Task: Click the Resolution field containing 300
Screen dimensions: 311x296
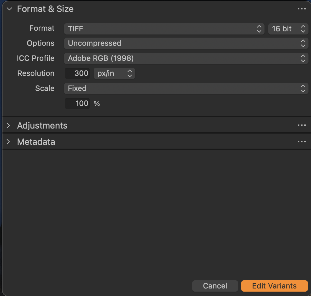Action: [x=78, y=73]
